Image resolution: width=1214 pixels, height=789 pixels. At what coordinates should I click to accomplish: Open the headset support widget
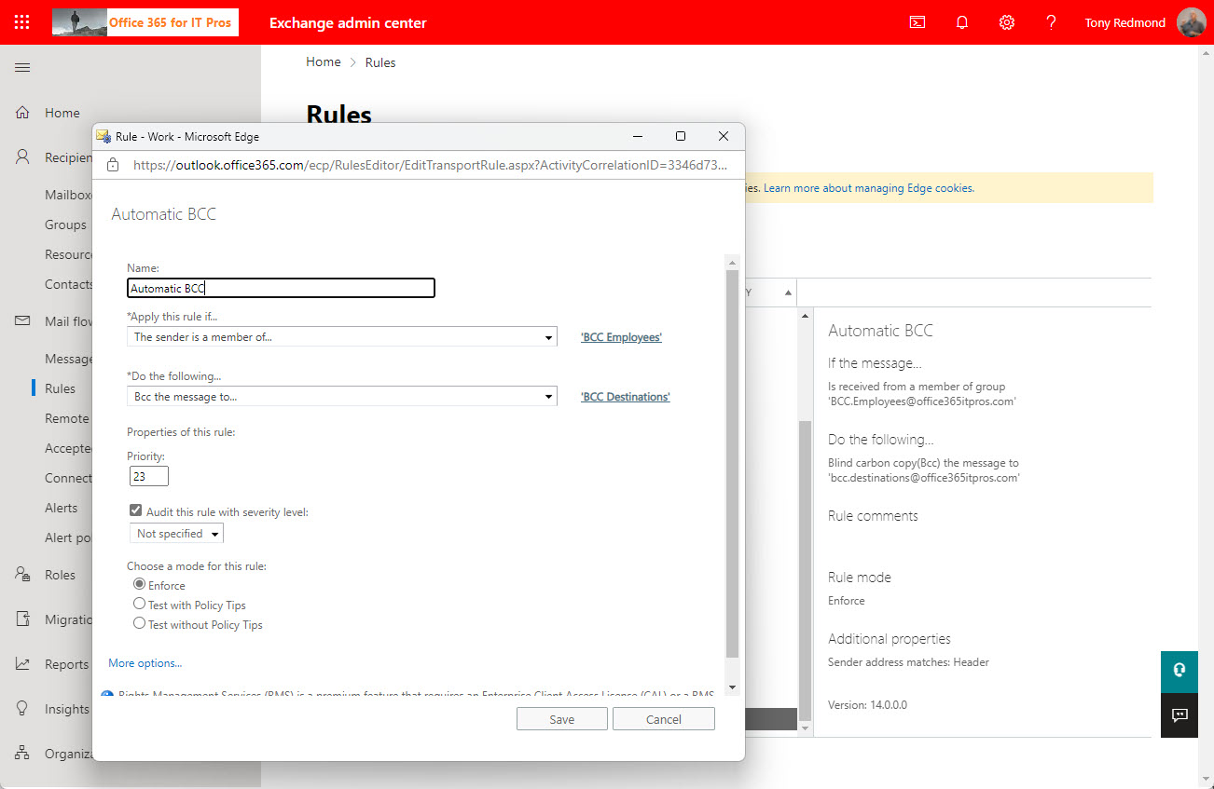[x=1179, y=670]
